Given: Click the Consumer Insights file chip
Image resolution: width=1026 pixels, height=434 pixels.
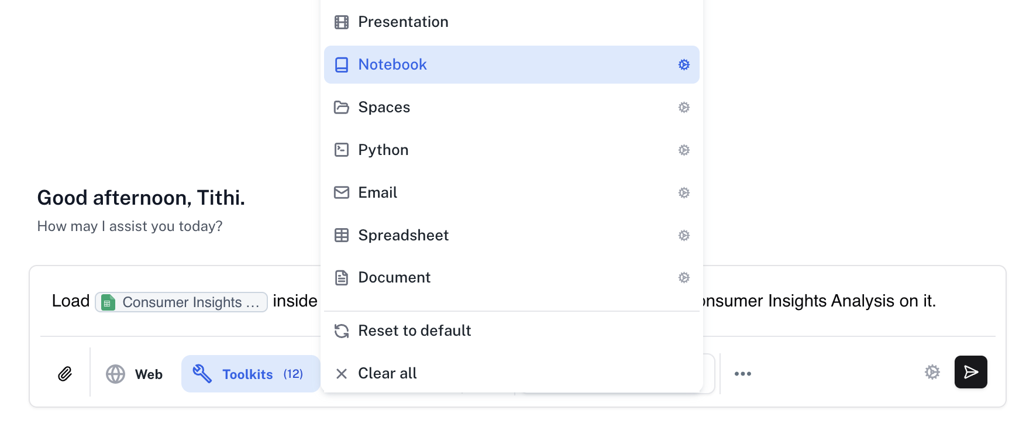Looking at the screenshot, I should 181,302.
